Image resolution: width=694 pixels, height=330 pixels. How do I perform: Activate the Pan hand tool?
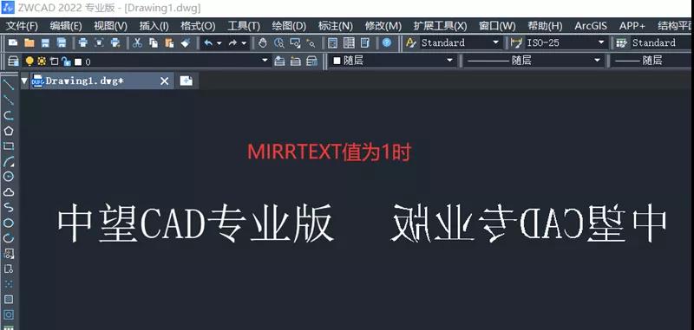coord(263,42)
